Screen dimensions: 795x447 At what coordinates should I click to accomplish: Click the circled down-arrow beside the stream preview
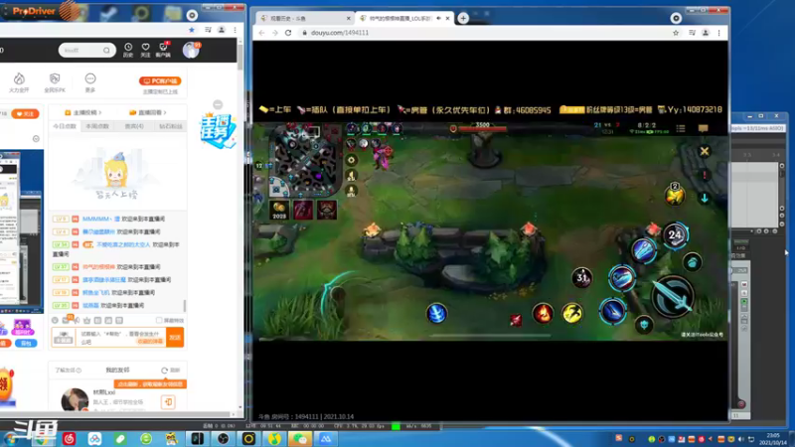coord(36,138)
